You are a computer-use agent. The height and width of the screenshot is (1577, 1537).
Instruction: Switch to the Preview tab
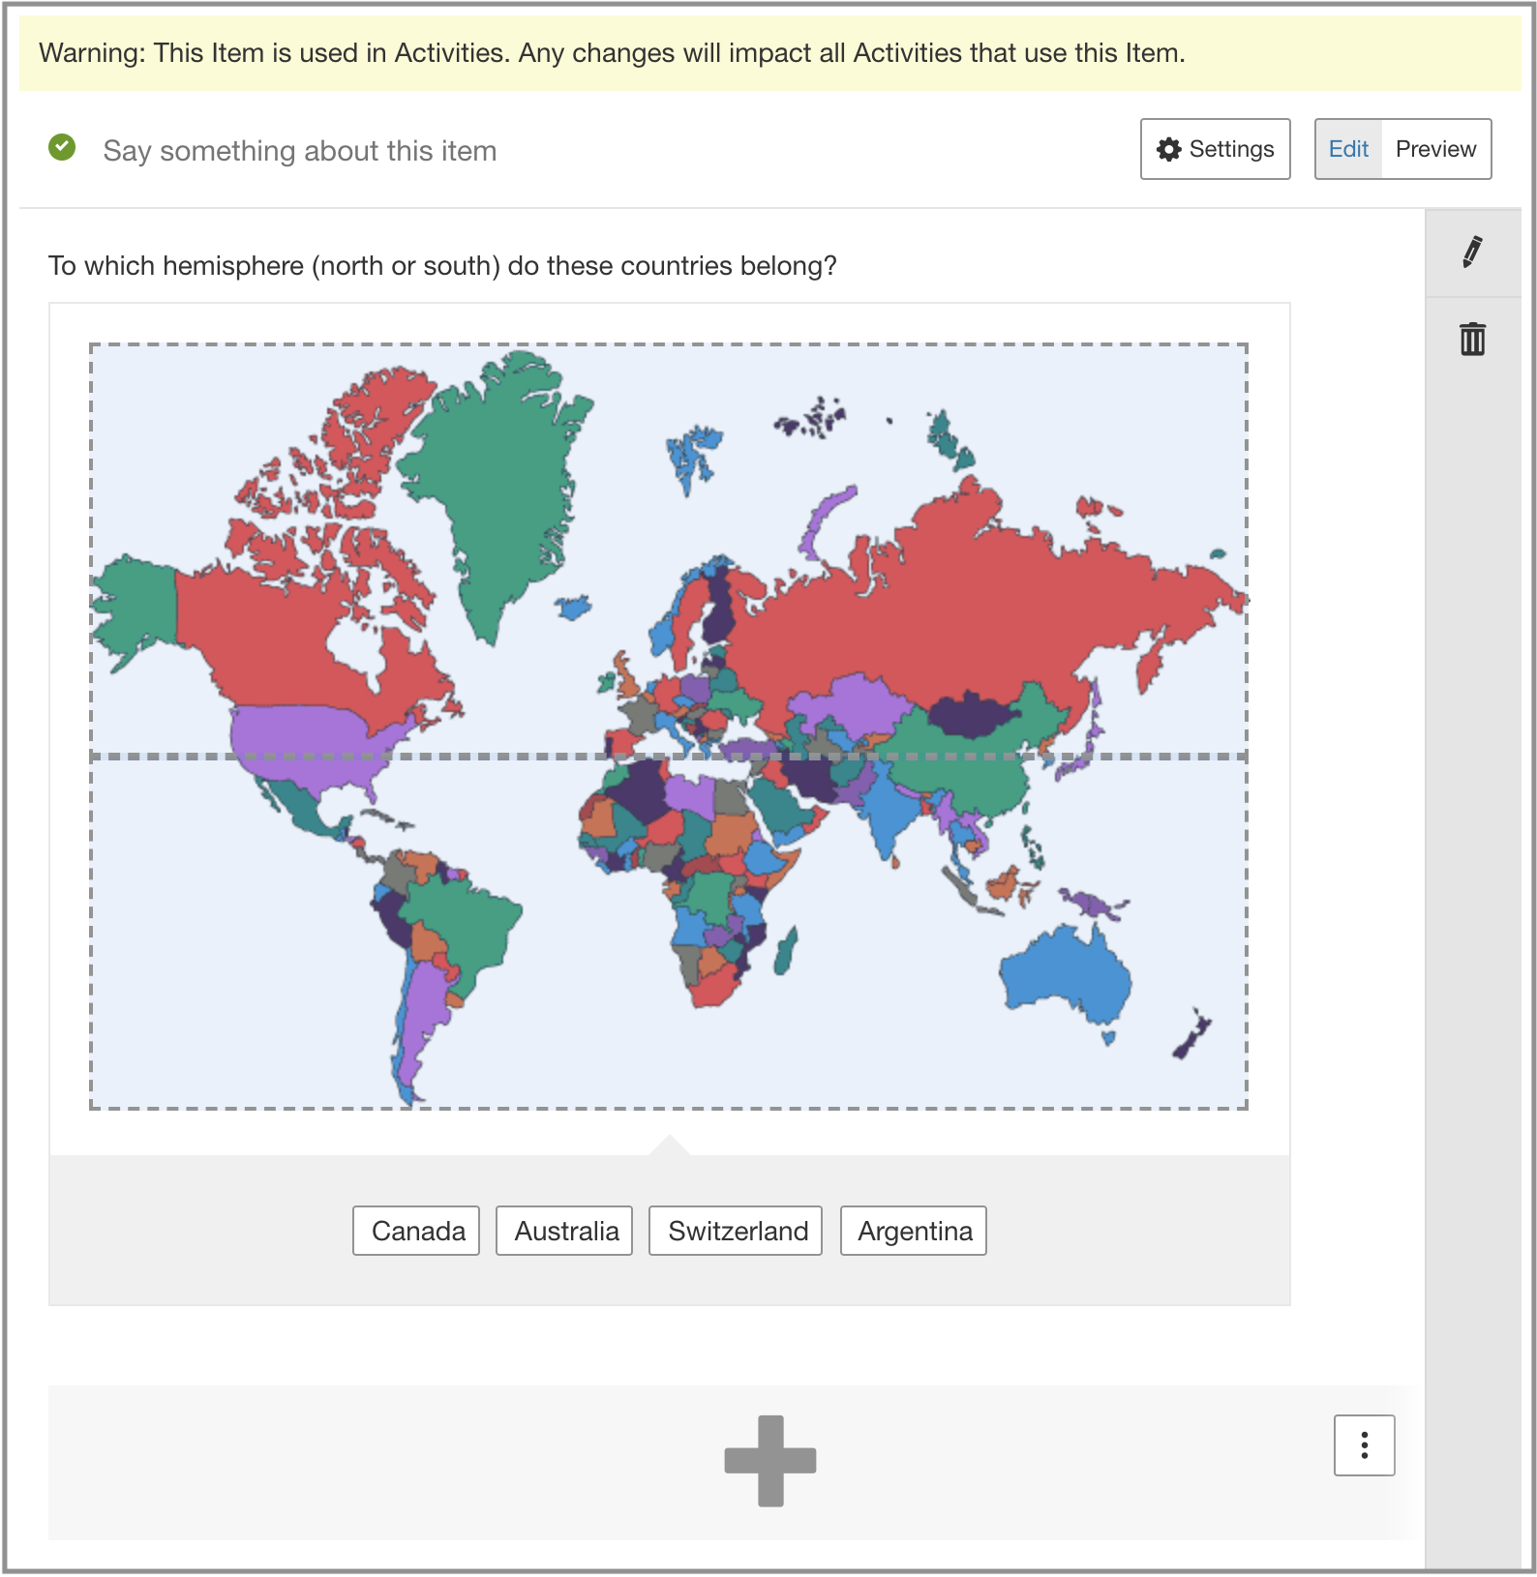1435,149
